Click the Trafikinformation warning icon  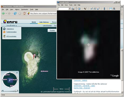coord(4,32)
